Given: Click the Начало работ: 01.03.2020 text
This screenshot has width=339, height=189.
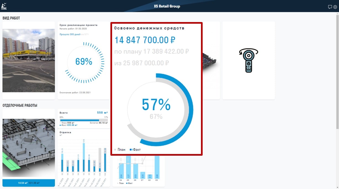Looking at the screenshot, I should click(73, 29).
